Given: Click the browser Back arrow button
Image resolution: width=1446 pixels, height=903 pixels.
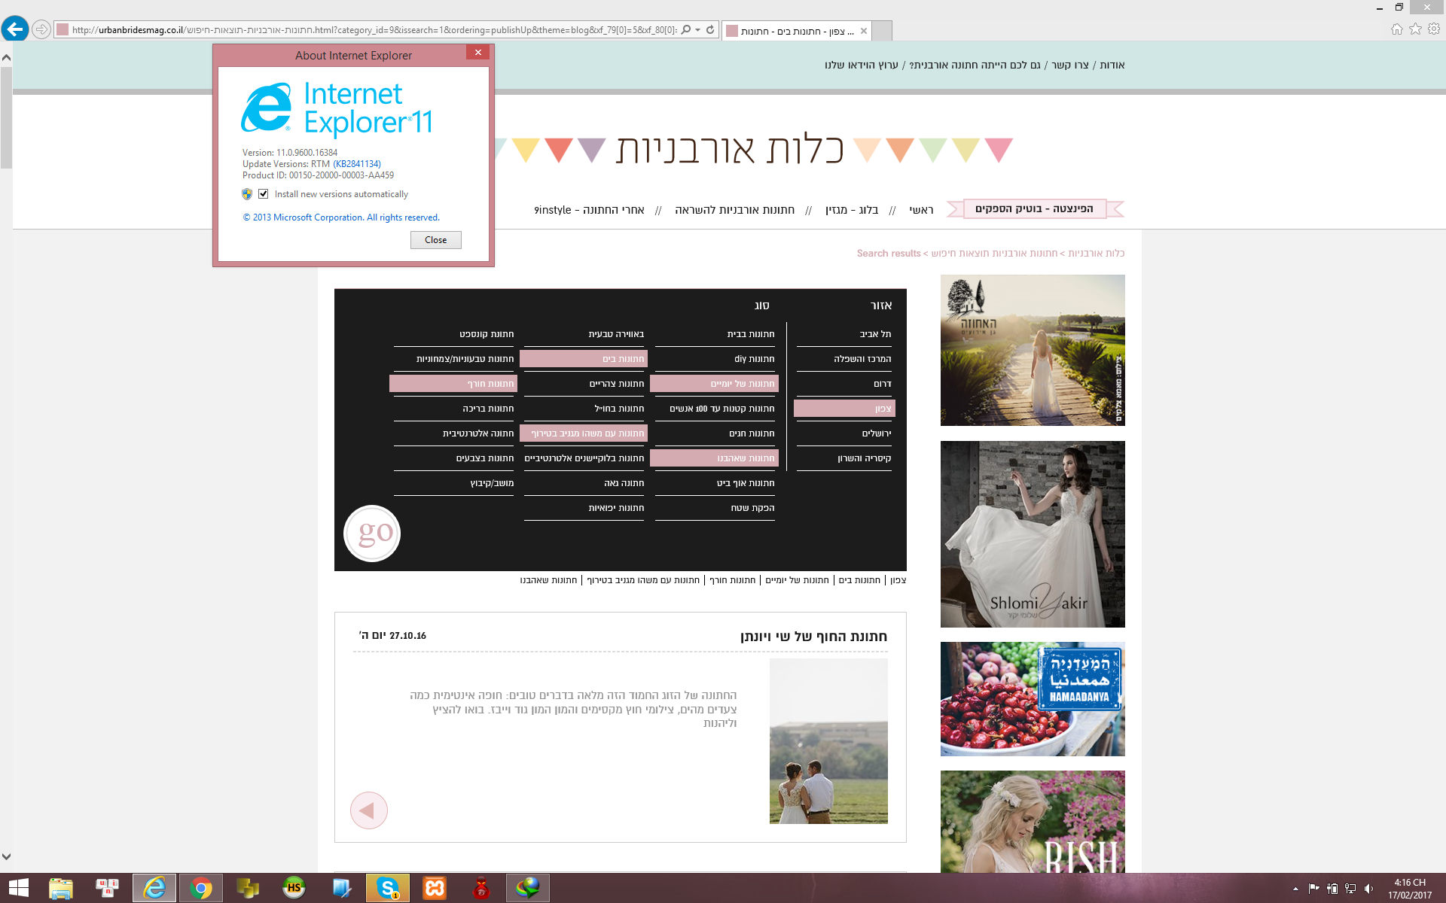Looking at the screenshot, I should pyautogui.click(x=15, y=29).
